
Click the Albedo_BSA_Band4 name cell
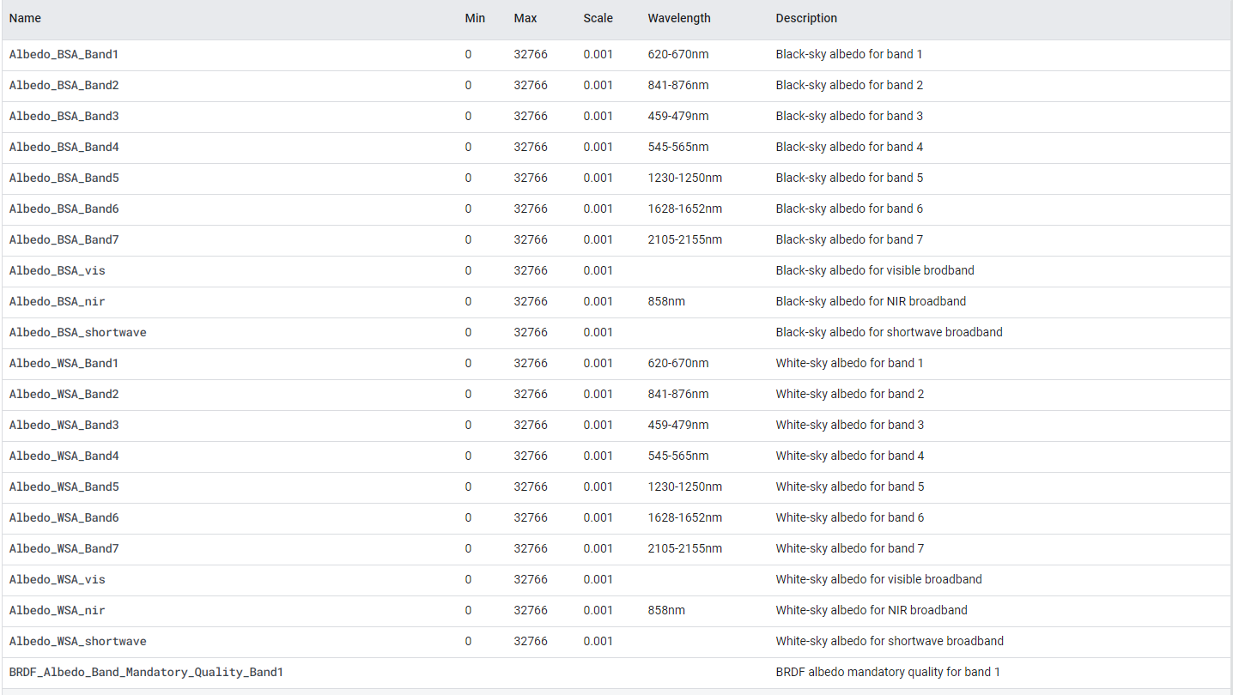point(64,147)
